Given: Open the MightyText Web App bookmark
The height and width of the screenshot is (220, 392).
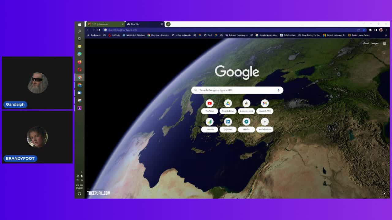Looking at the screenshot, I should [134, 35].
